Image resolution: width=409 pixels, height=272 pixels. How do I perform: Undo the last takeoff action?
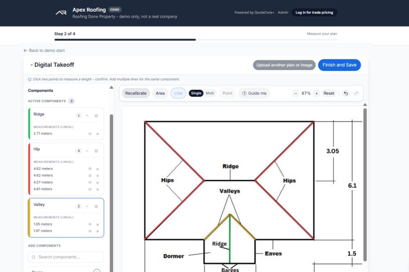pyautogui.click(x=346, y=93)
